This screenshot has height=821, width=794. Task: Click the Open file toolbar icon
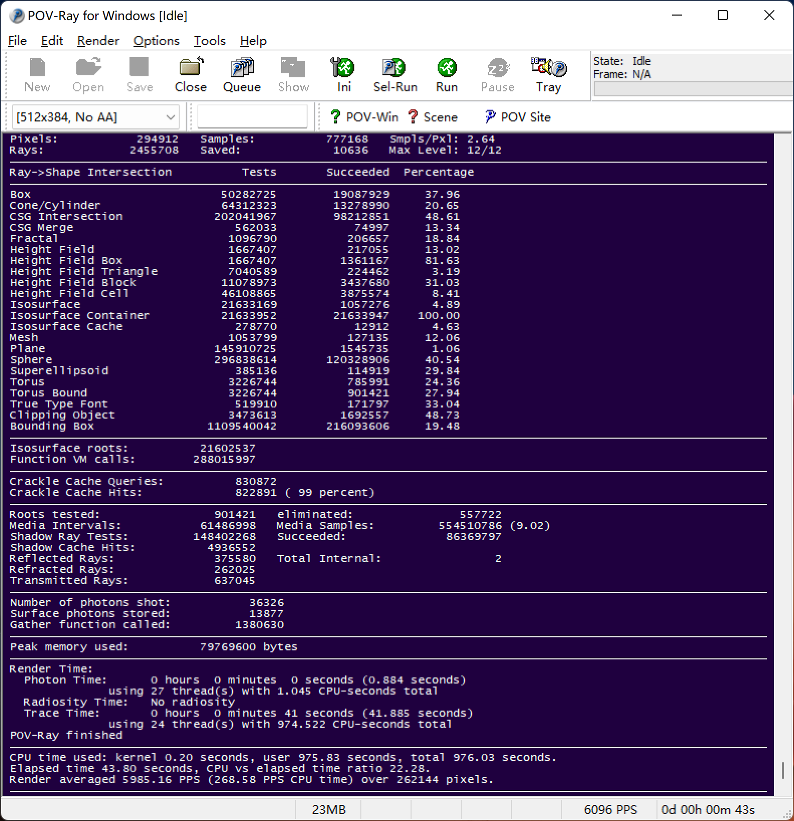tap(88, 75)
